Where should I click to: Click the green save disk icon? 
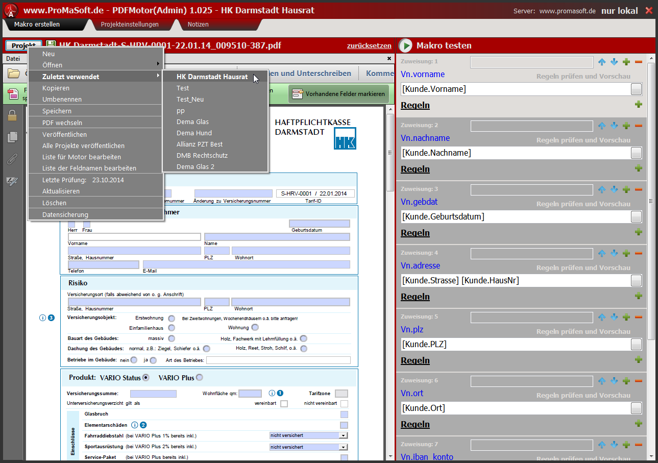pos(51,45)
